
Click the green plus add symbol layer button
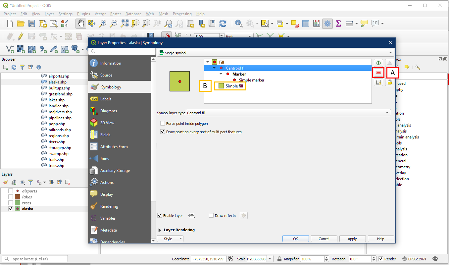coord(378,63)
